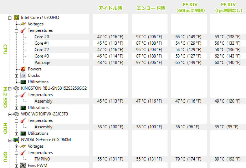
Task: Click Core #3 value 62 °C (143 °F)
Action: point(227,56)
